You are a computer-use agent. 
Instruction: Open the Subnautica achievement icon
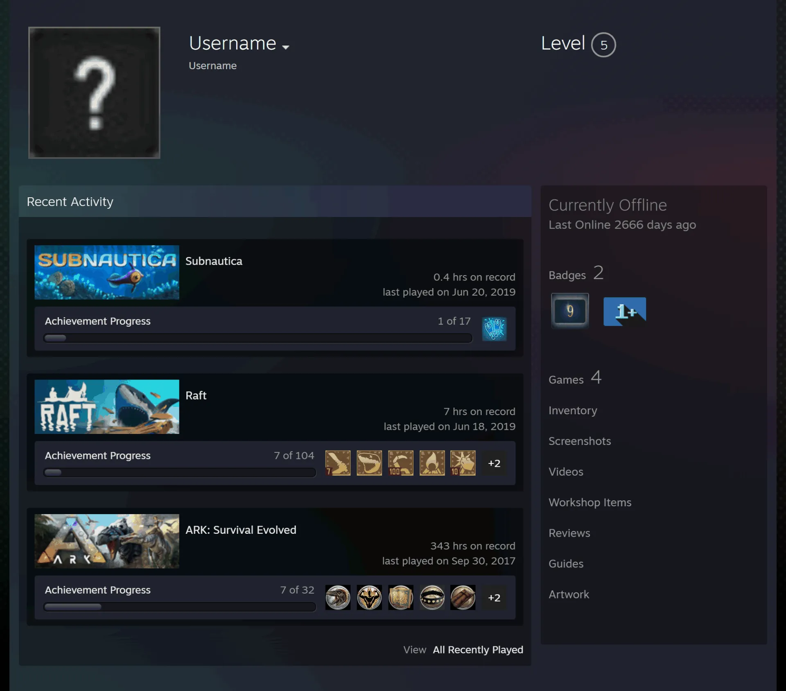494,329
